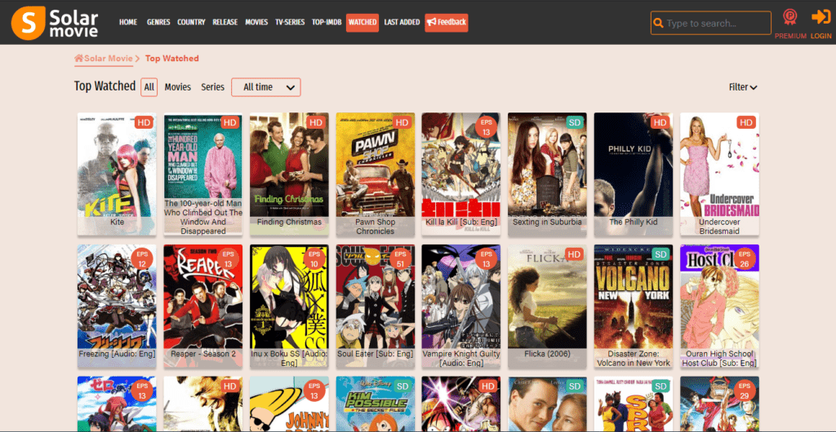
Task: Open the Release menu
Action: 225,22
